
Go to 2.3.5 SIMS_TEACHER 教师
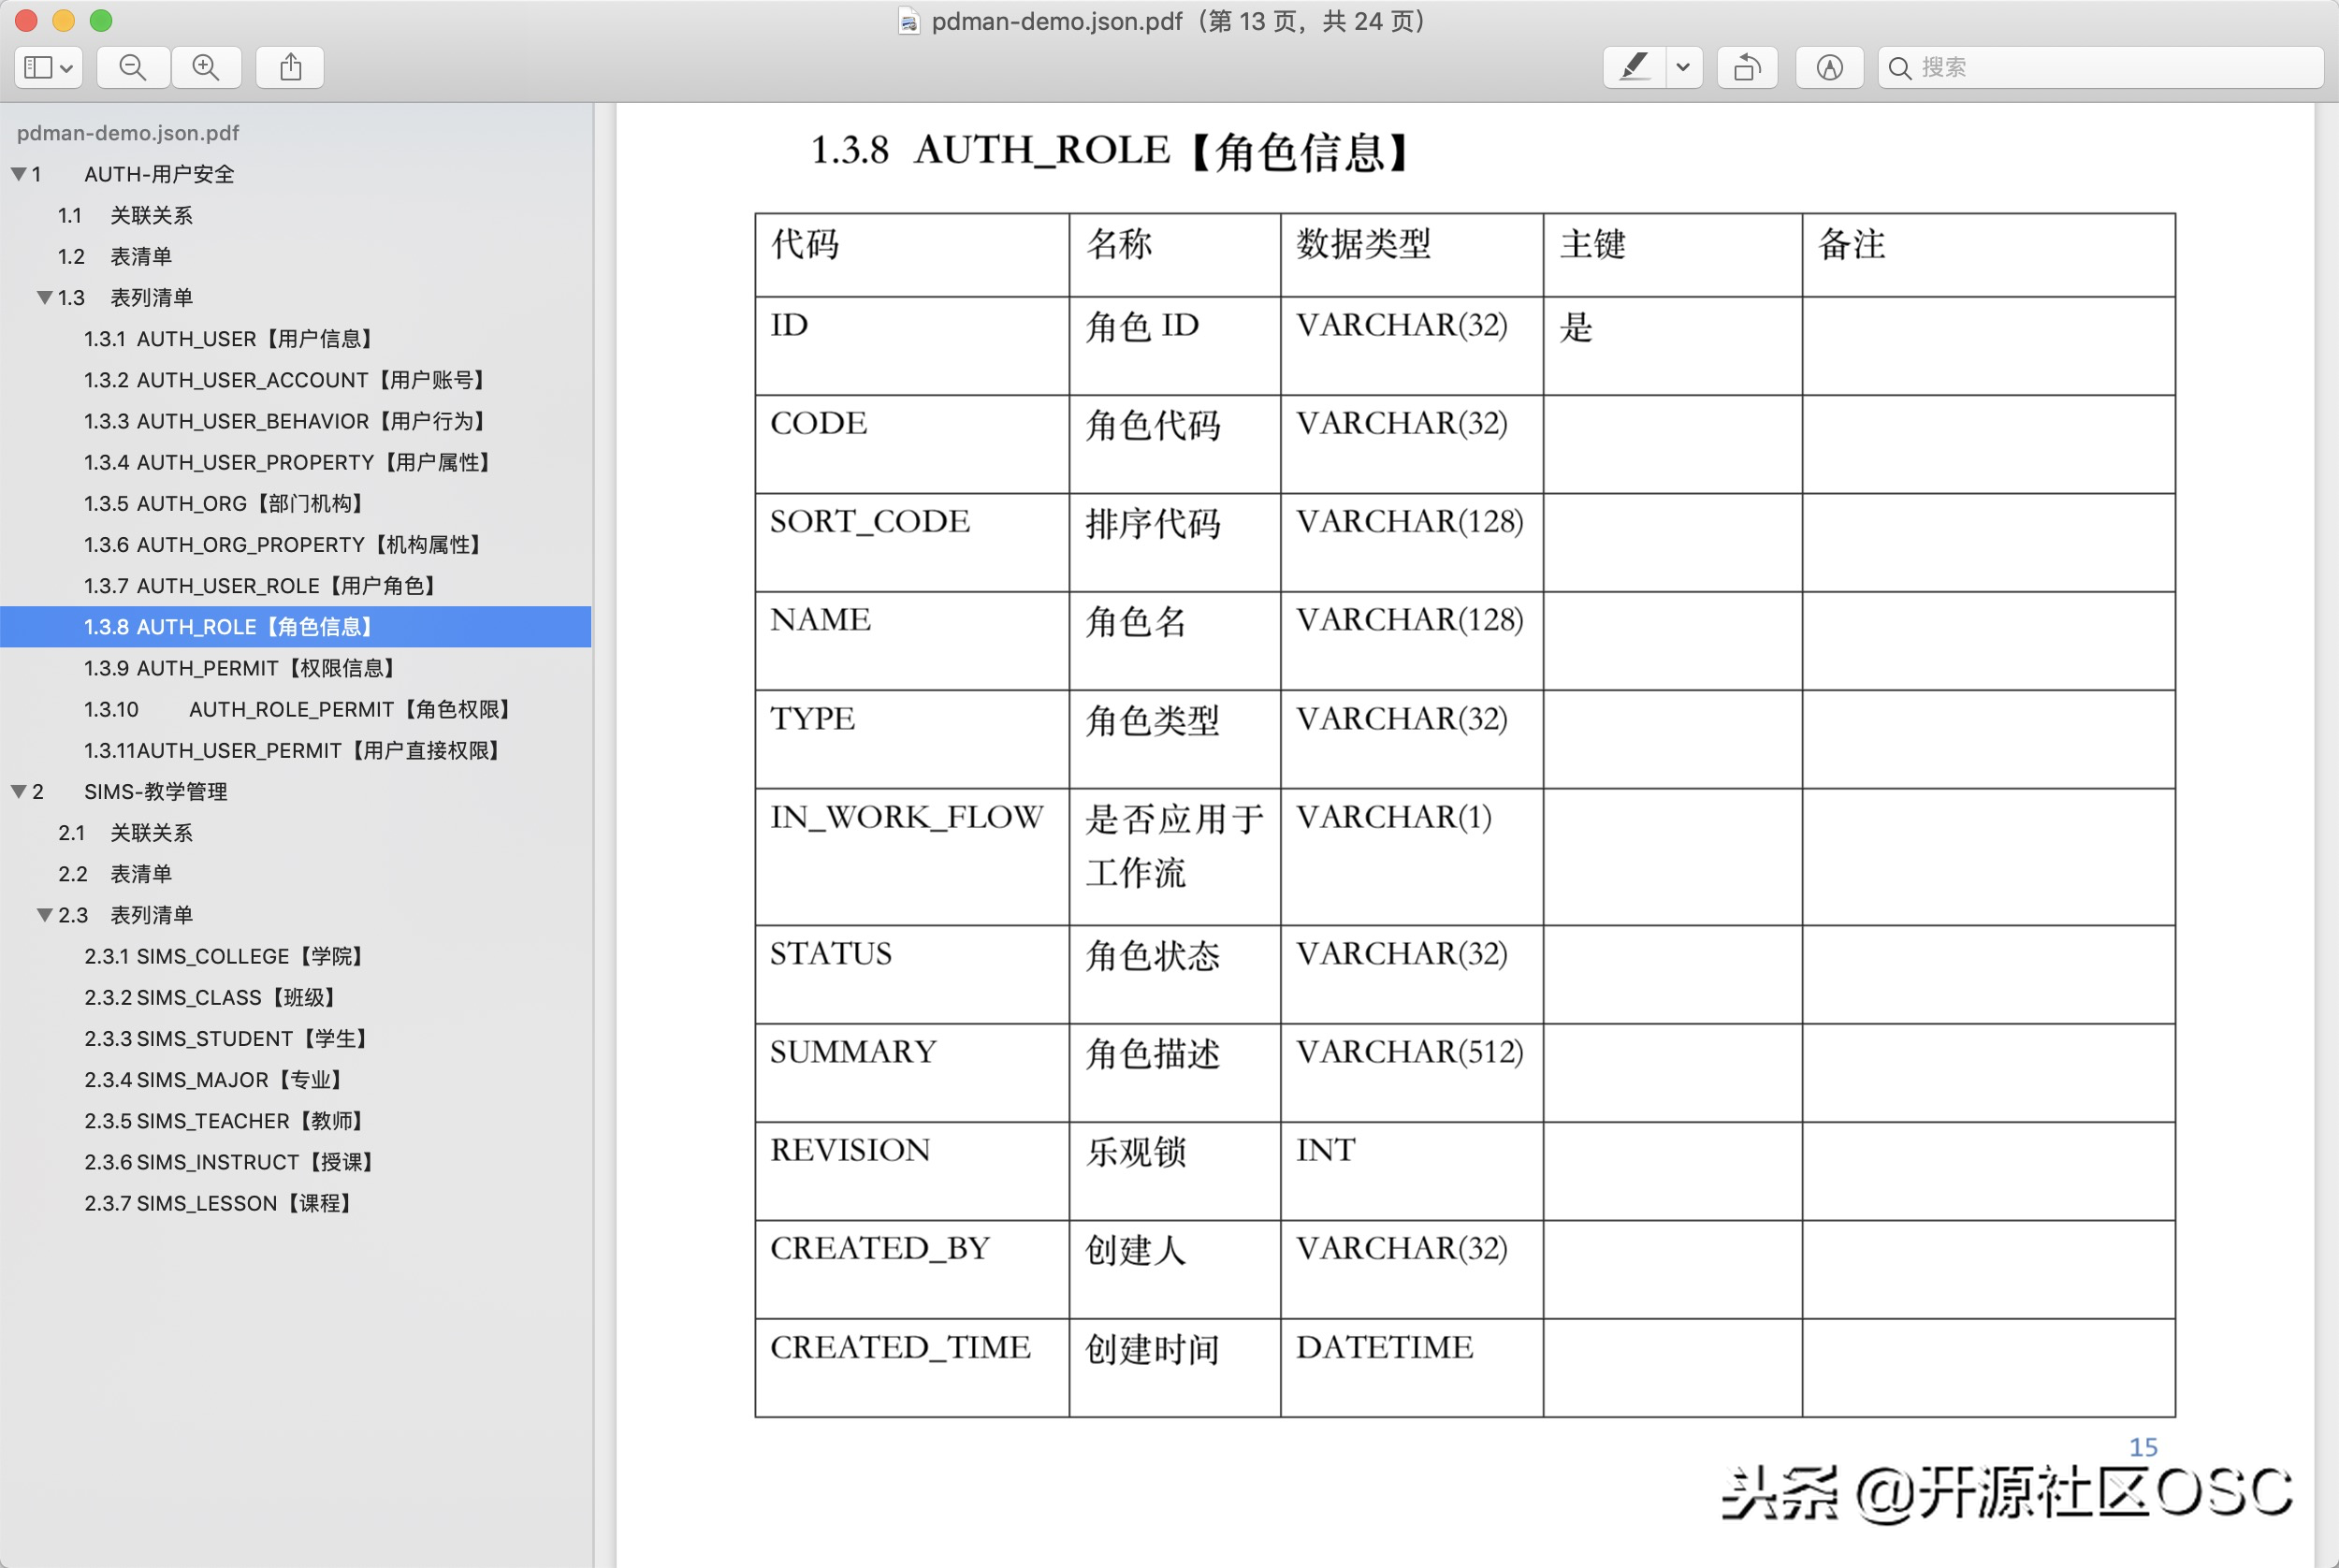[x=226, y=1120]
